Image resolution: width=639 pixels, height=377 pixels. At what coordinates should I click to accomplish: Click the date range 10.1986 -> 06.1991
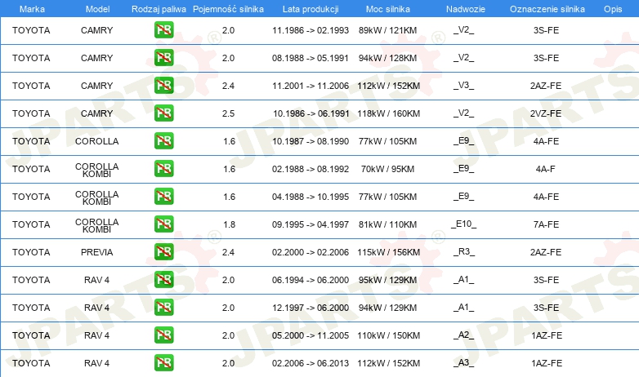click(x=311, y=113)
